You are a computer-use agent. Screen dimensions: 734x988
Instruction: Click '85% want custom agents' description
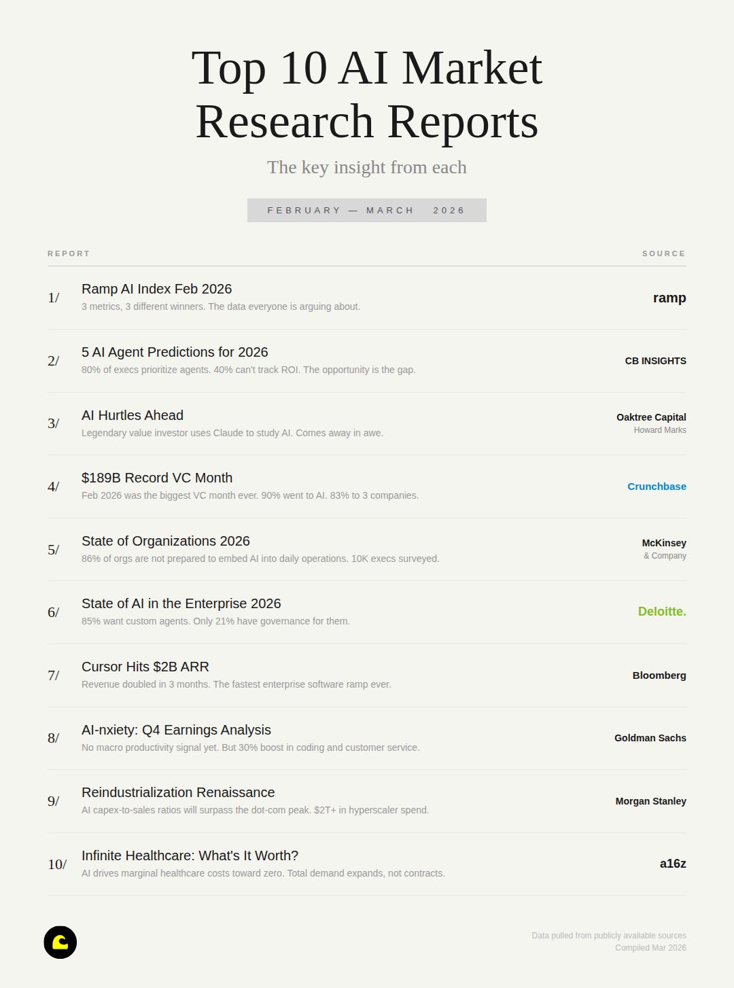click(x=215, y=621)
